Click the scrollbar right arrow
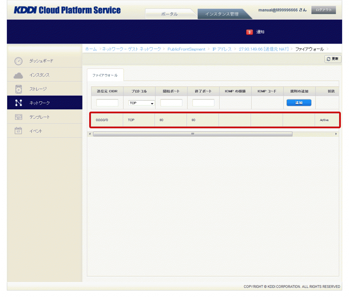 click(336, 134)
